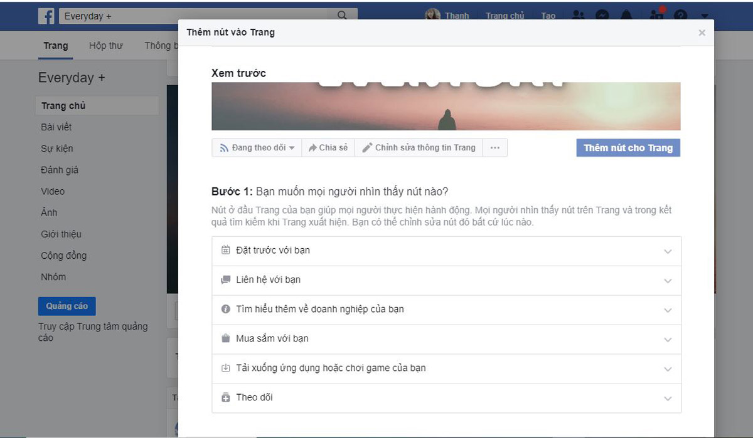Click the help question mark icon
753x438 pixels.
point(680,16)
